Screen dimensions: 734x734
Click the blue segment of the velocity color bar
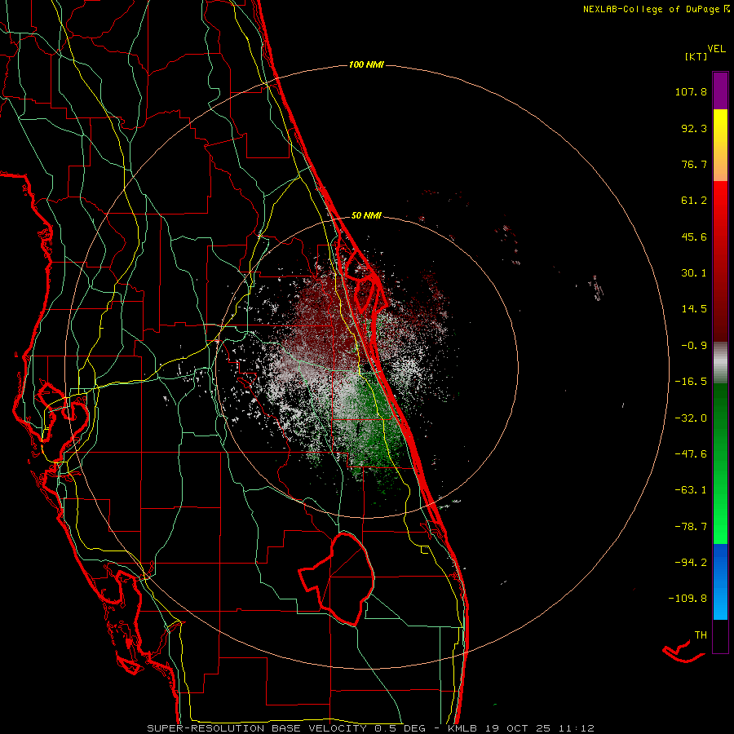coord(720,581)
